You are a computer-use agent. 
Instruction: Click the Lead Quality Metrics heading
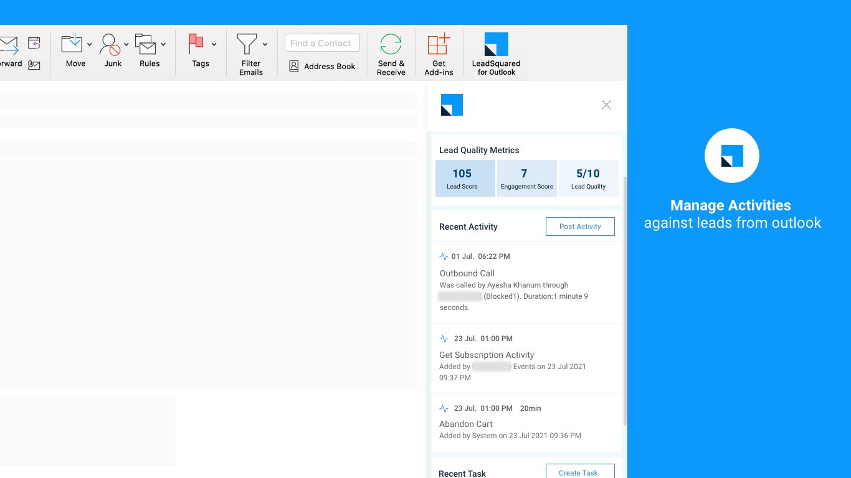point(479,150)
